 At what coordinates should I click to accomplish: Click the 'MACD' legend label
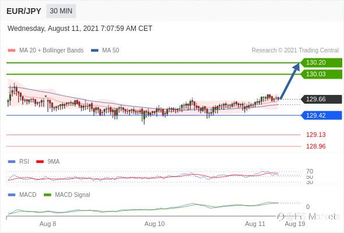click(28, 195)
